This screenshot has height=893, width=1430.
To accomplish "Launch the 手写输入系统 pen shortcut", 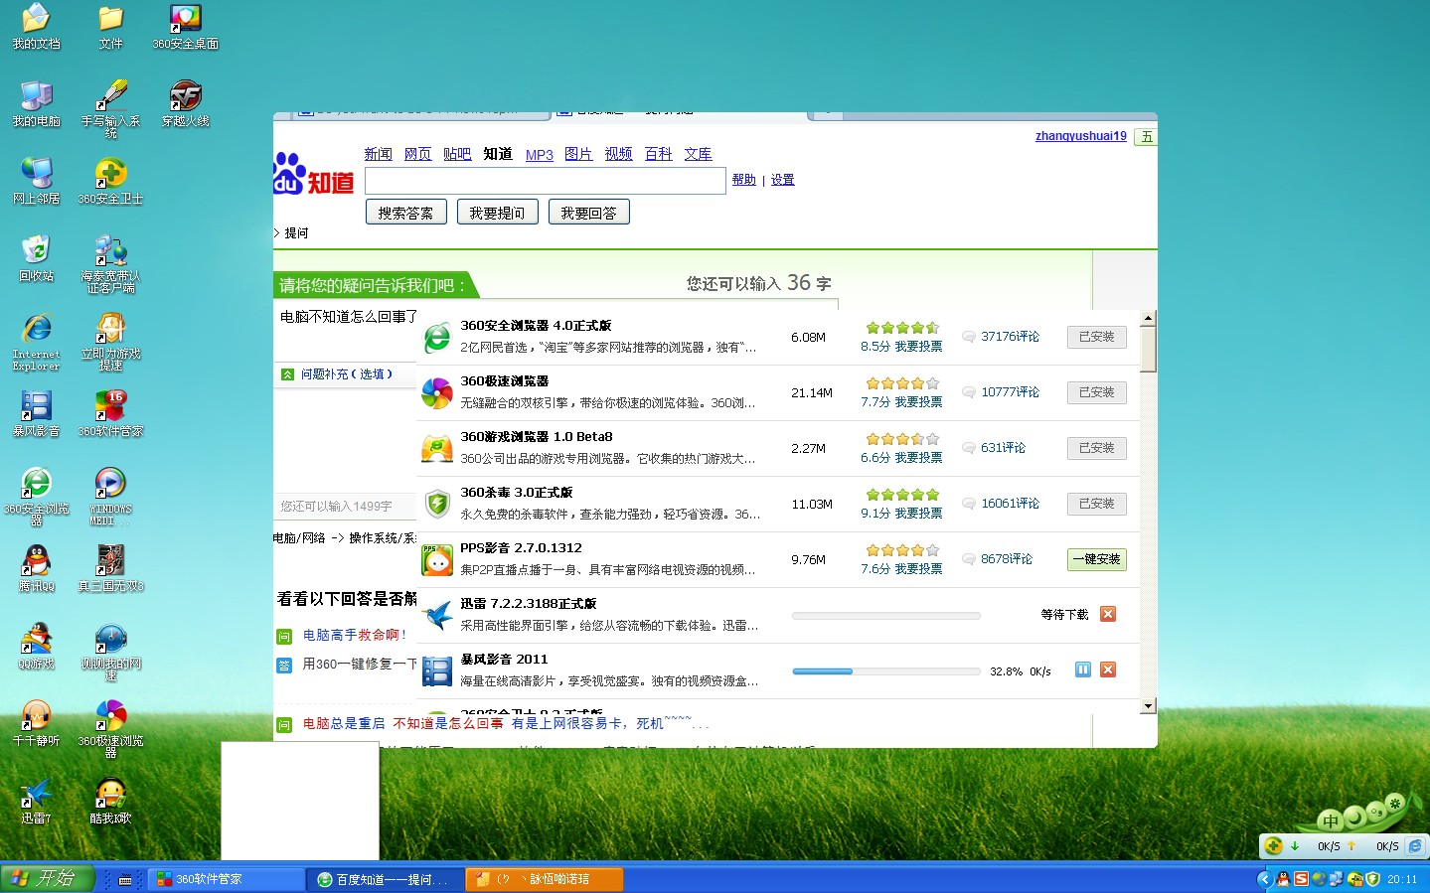I will 110,109.
